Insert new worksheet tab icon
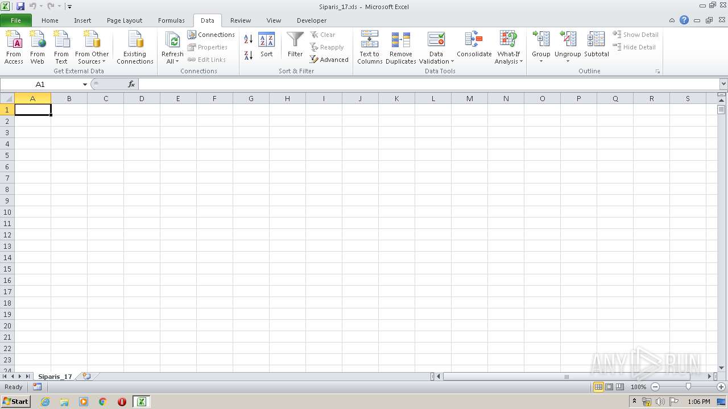Screen dimensions: 728x409 coord(86,376)
